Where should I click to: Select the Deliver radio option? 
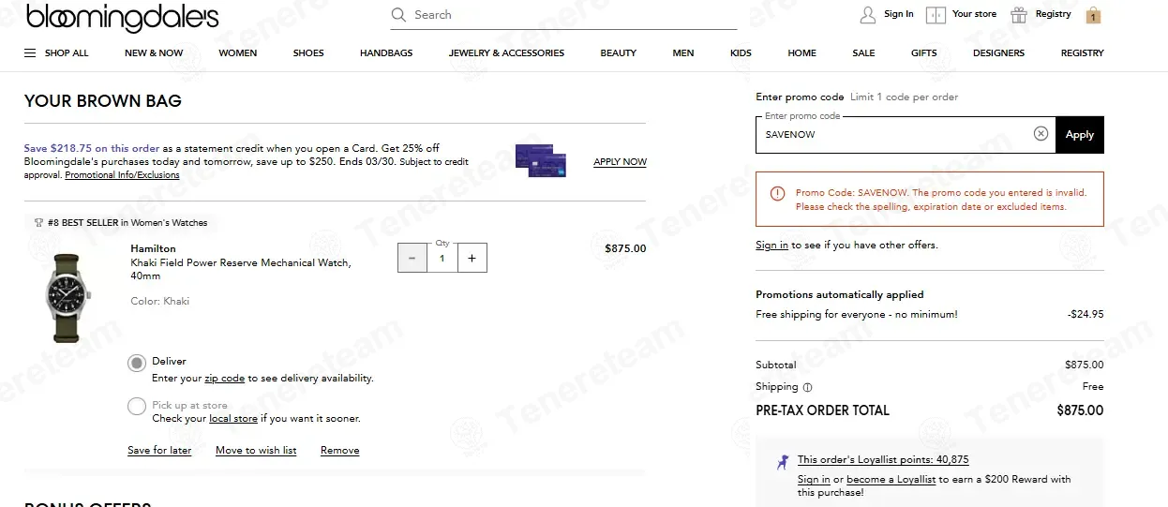tap(137, 363)
